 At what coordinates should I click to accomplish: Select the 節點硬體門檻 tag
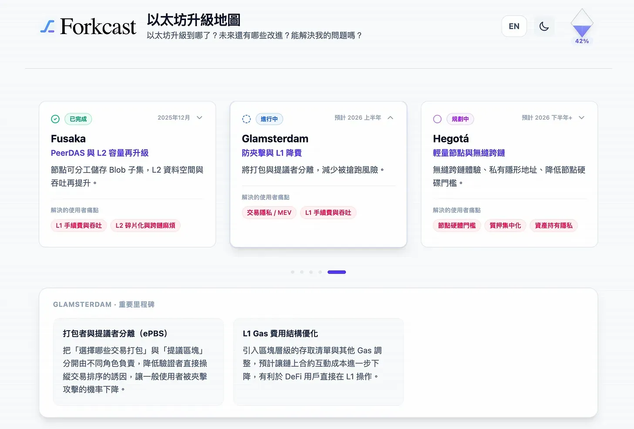(x=457, y=226)
